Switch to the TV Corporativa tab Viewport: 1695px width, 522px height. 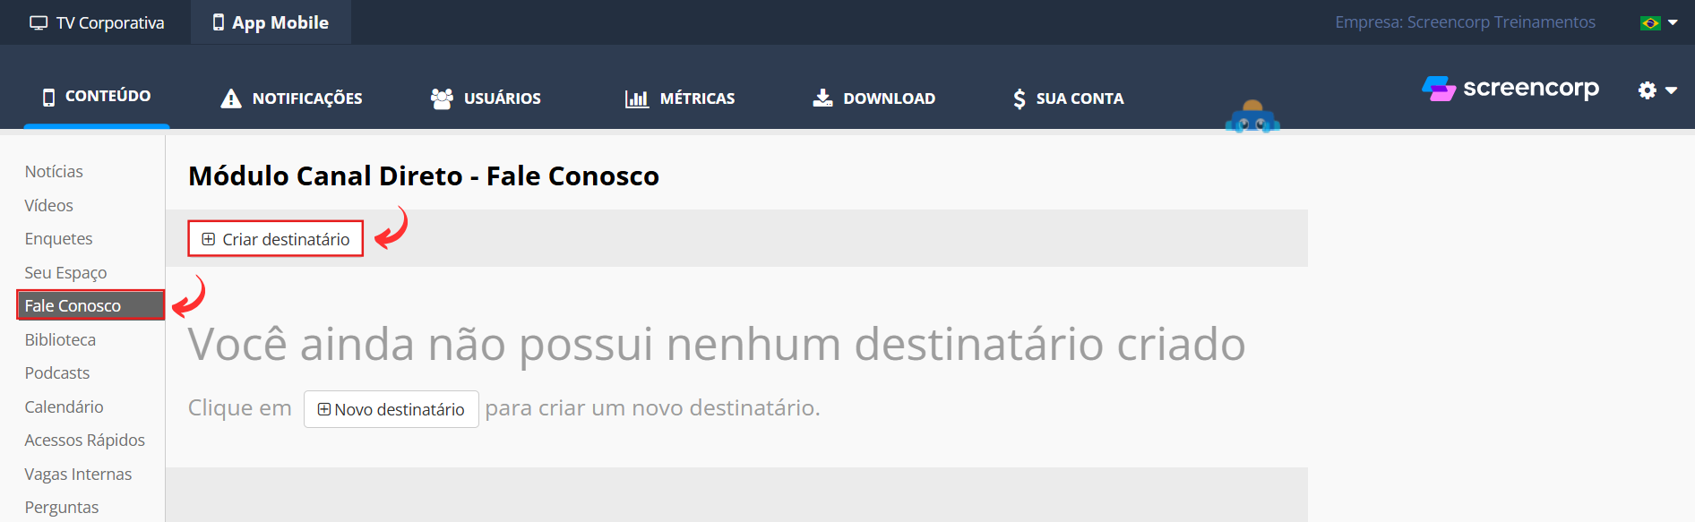[x=97, y=22]
